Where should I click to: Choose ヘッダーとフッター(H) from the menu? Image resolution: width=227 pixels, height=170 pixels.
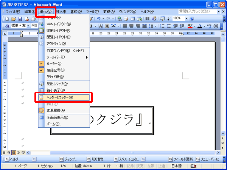[x=64, y=97]
